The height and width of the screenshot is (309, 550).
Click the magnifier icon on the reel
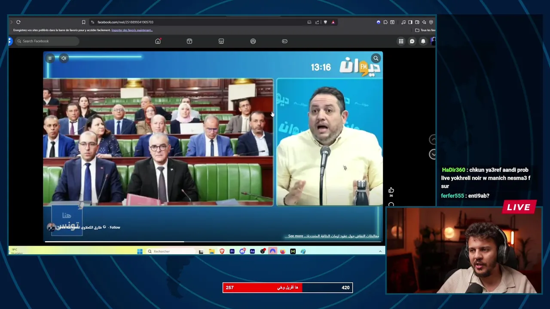pyautogui.click(x=376, y=58)
